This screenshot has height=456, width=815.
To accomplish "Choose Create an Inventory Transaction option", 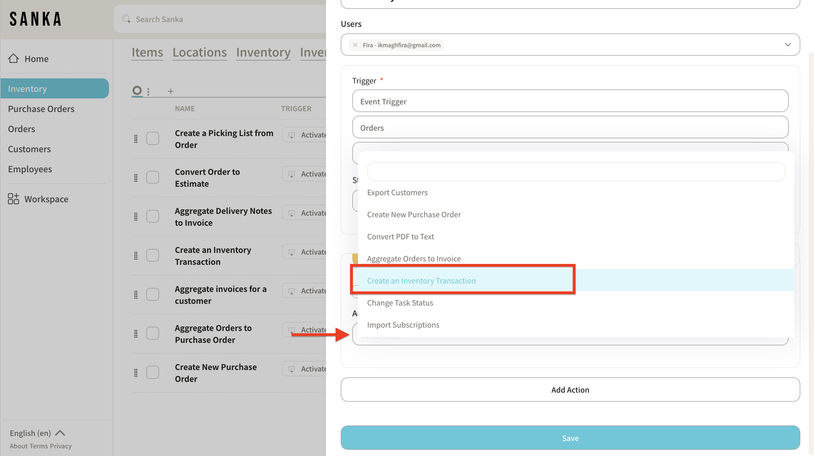I will (x=421, y=281).
